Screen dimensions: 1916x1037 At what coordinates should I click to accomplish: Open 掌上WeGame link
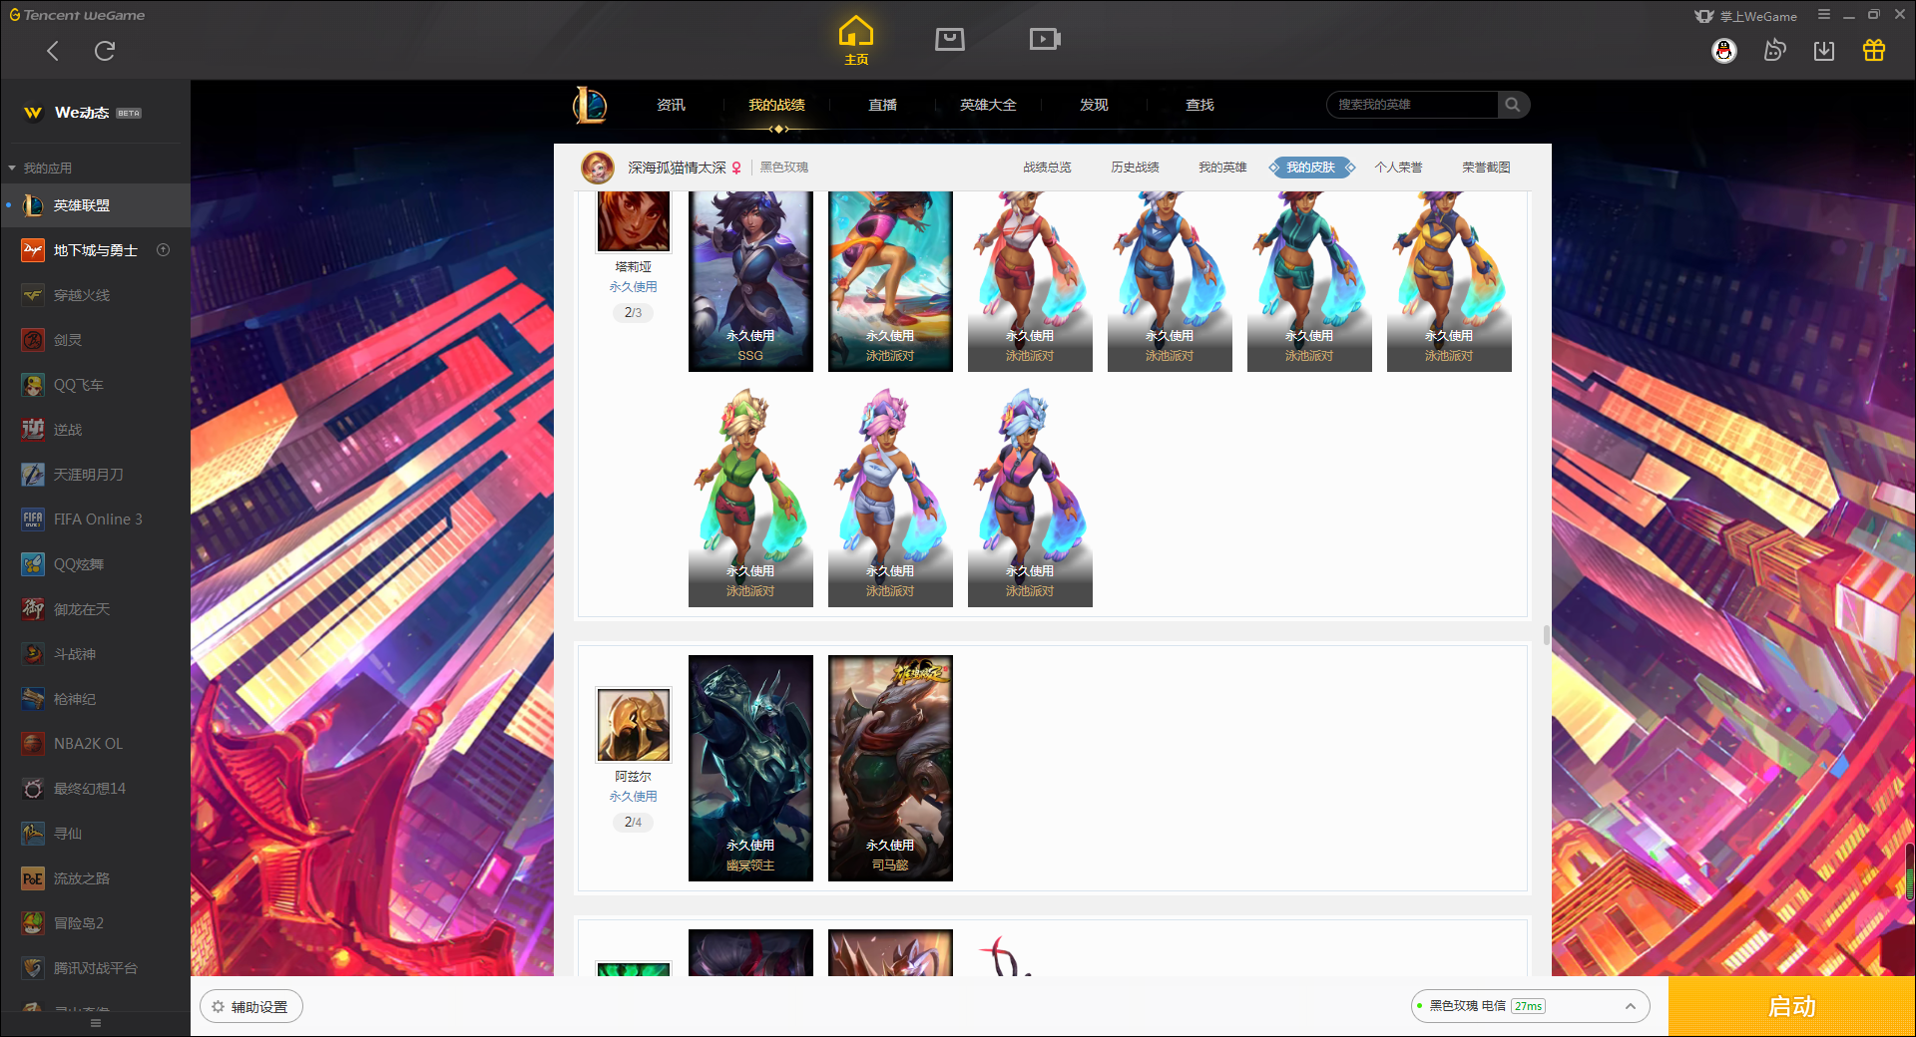click(x=1746, y=16)
